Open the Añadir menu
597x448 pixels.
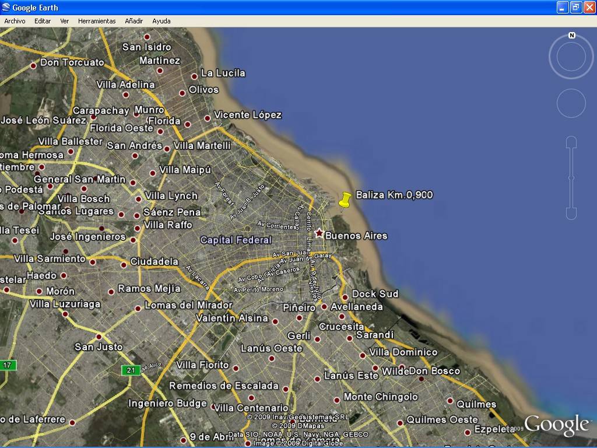134,21
